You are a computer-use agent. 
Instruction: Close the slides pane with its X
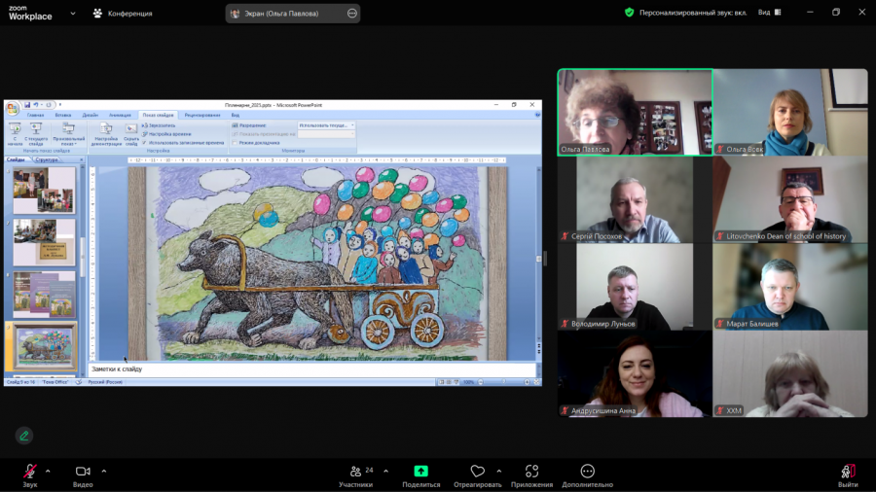[x=82, y=159]
